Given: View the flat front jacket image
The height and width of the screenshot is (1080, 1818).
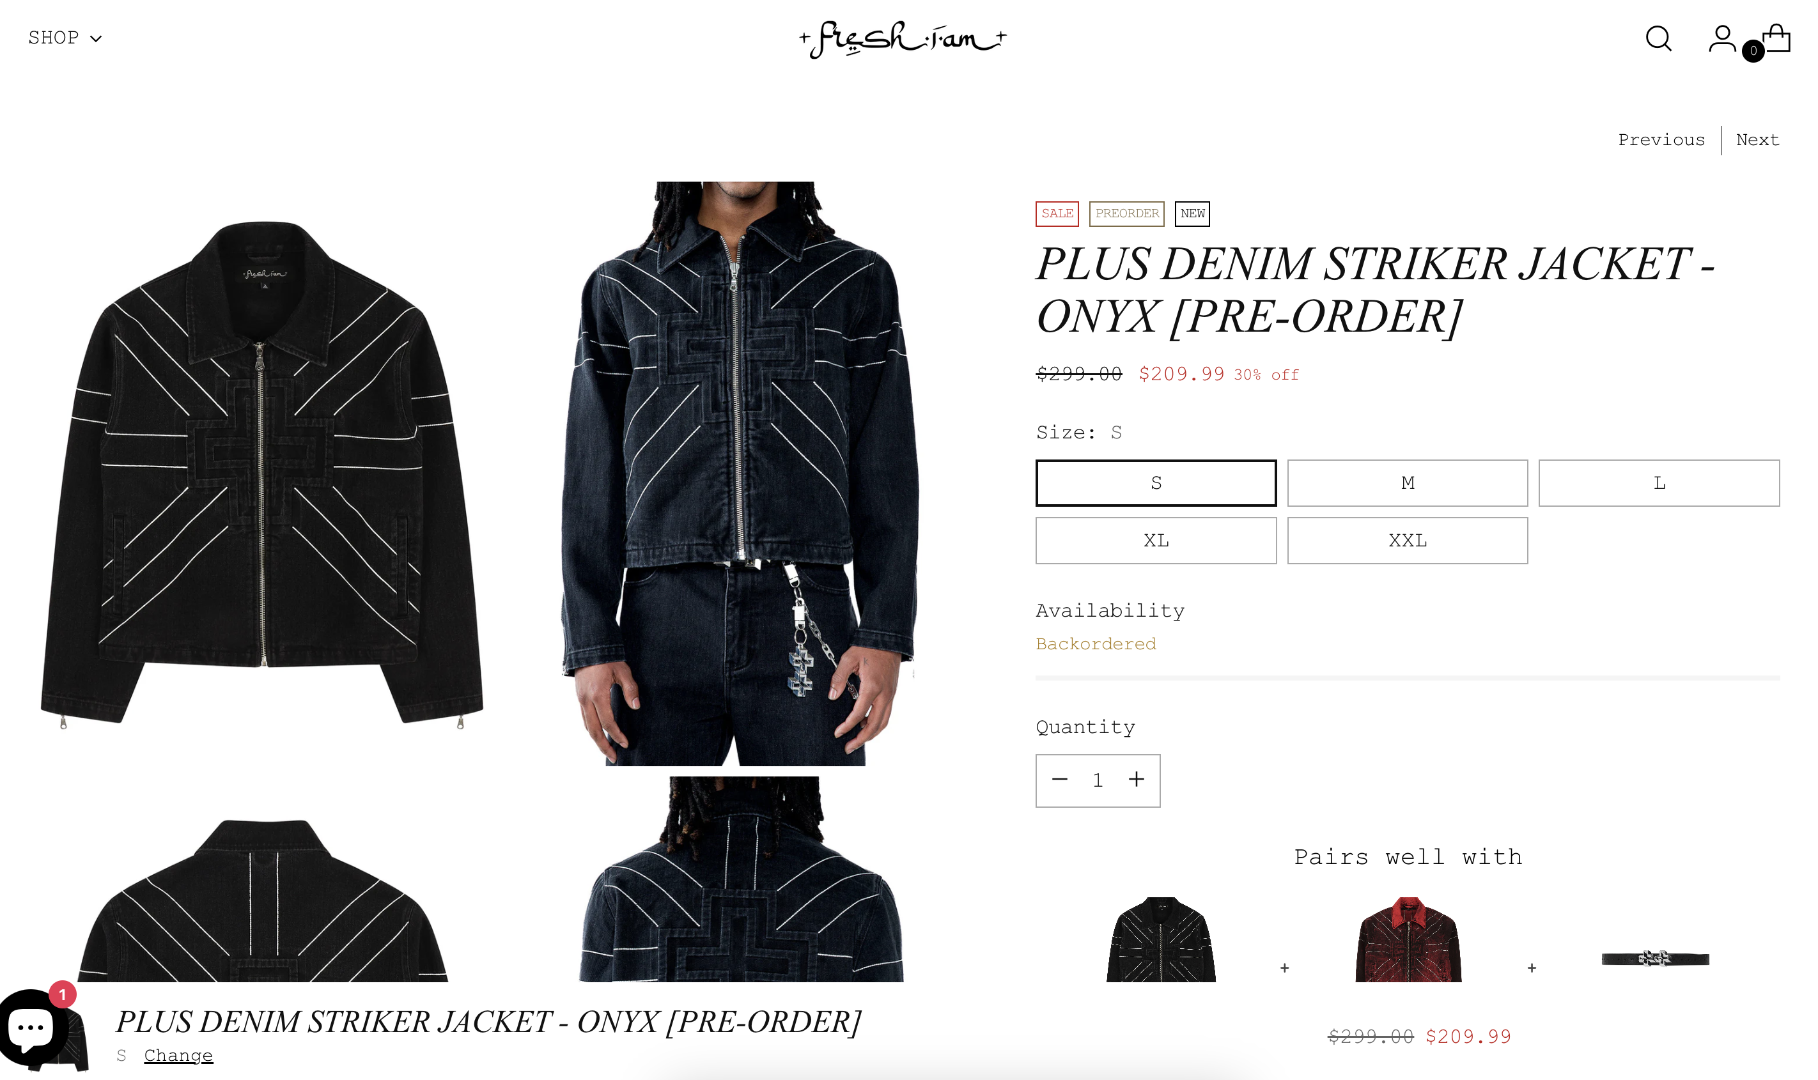Looking at the screenshot, I should pyautogui.click(x=262, y=473).
